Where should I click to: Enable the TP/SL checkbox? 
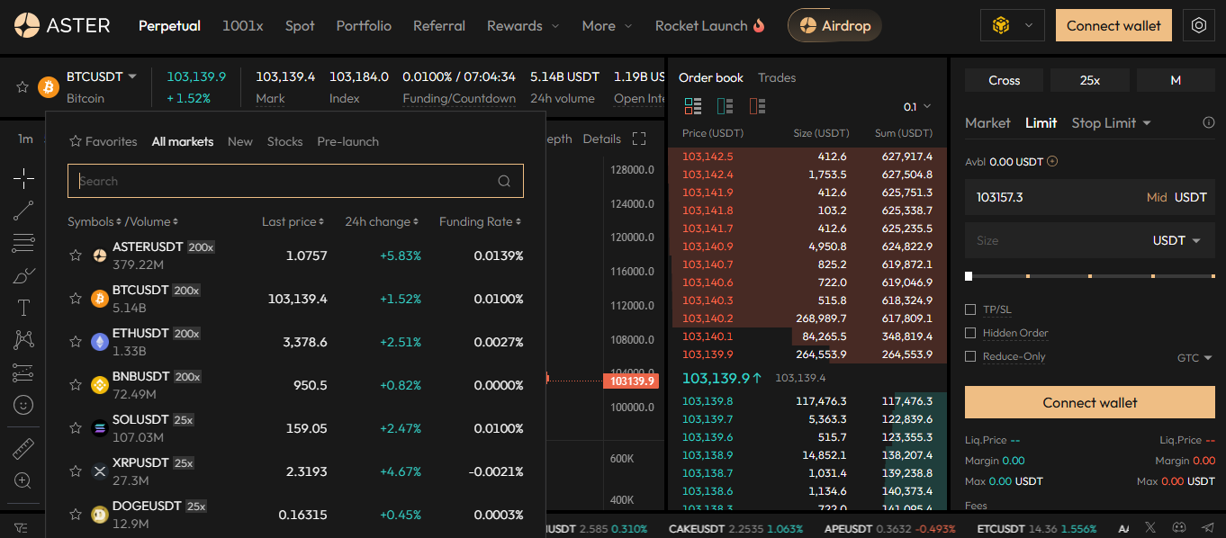click(970, 309)
